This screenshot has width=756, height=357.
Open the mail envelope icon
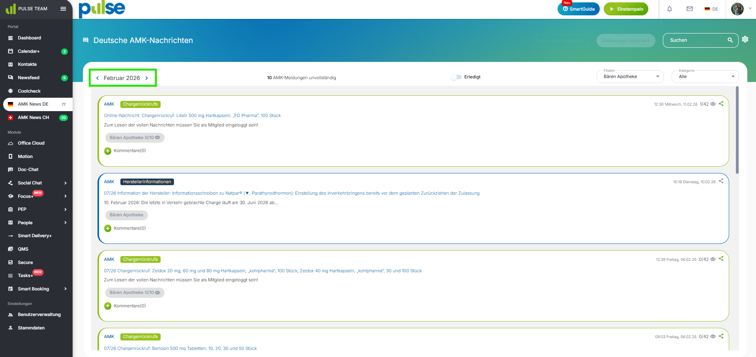690,9
